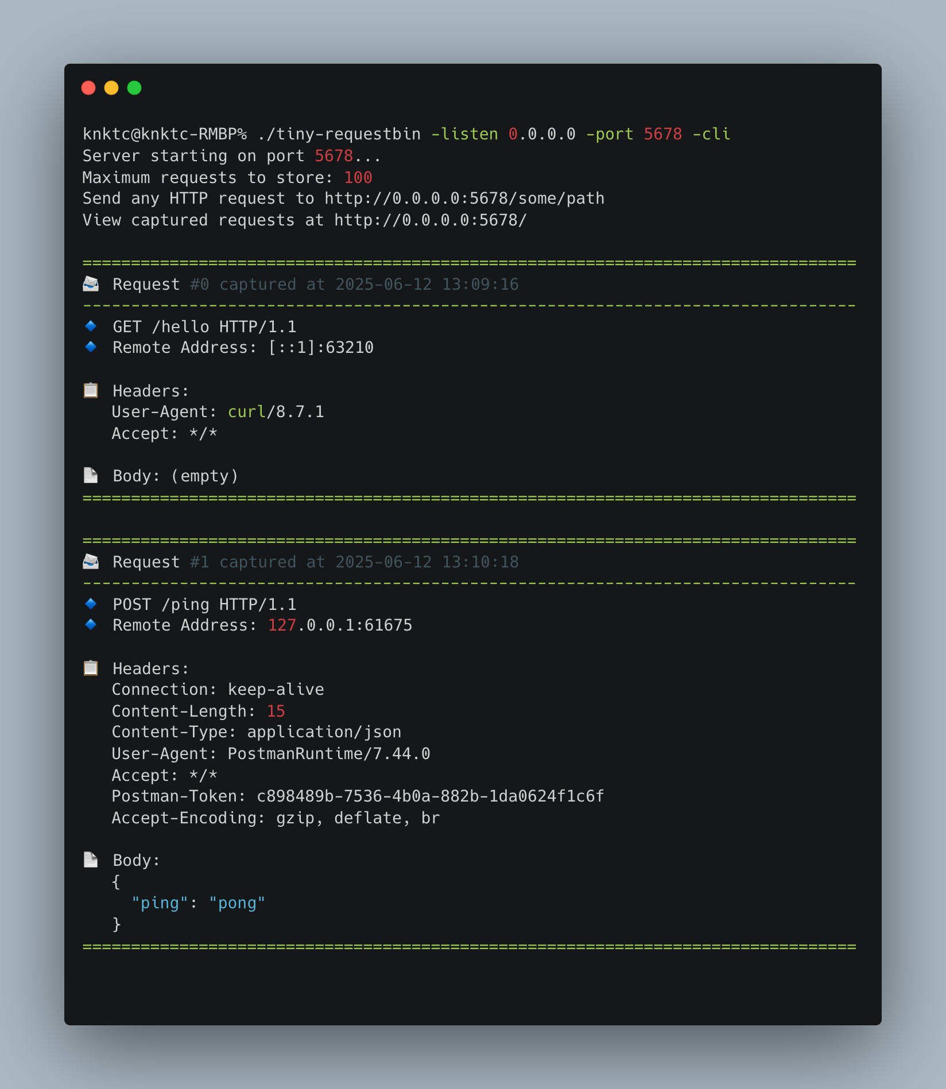
Task: Select the clipboard icon above Request #1 headers
Action: tap(91, 668)
